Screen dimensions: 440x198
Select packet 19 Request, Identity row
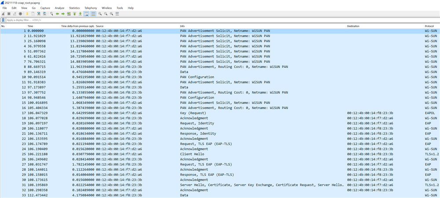tap(220, 123)
